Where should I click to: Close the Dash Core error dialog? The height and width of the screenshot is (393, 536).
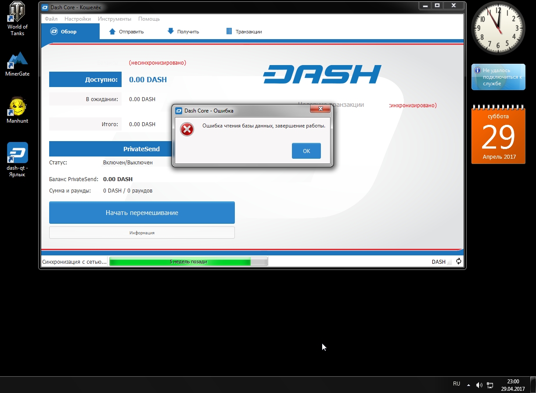tap(320, 109)
